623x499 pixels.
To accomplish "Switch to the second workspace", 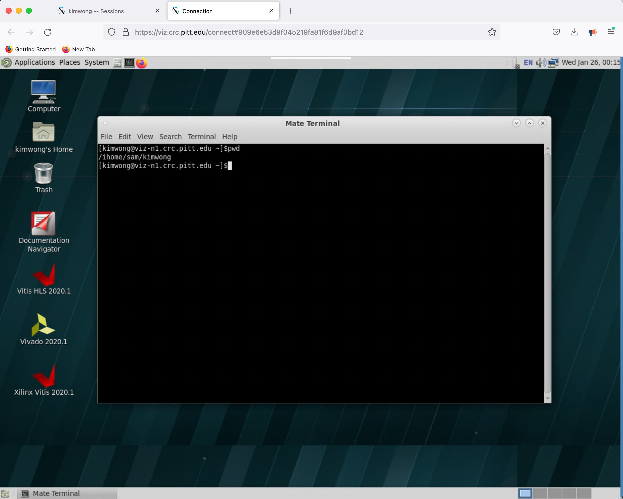I will 540,493.
